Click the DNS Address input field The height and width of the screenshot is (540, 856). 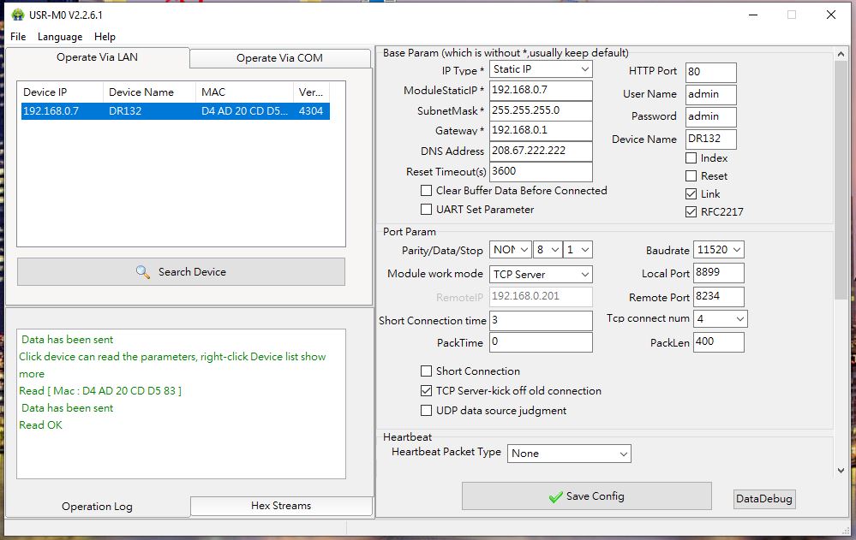(x=541, y=151)
